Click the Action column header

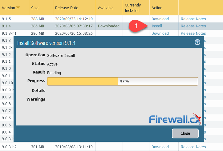157,8
